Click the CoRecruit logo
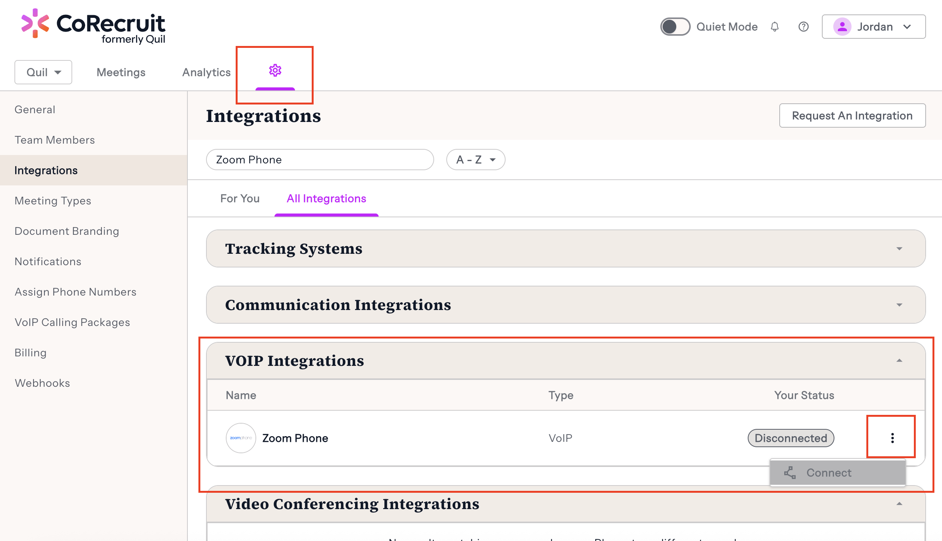 [x=93, y=27]
